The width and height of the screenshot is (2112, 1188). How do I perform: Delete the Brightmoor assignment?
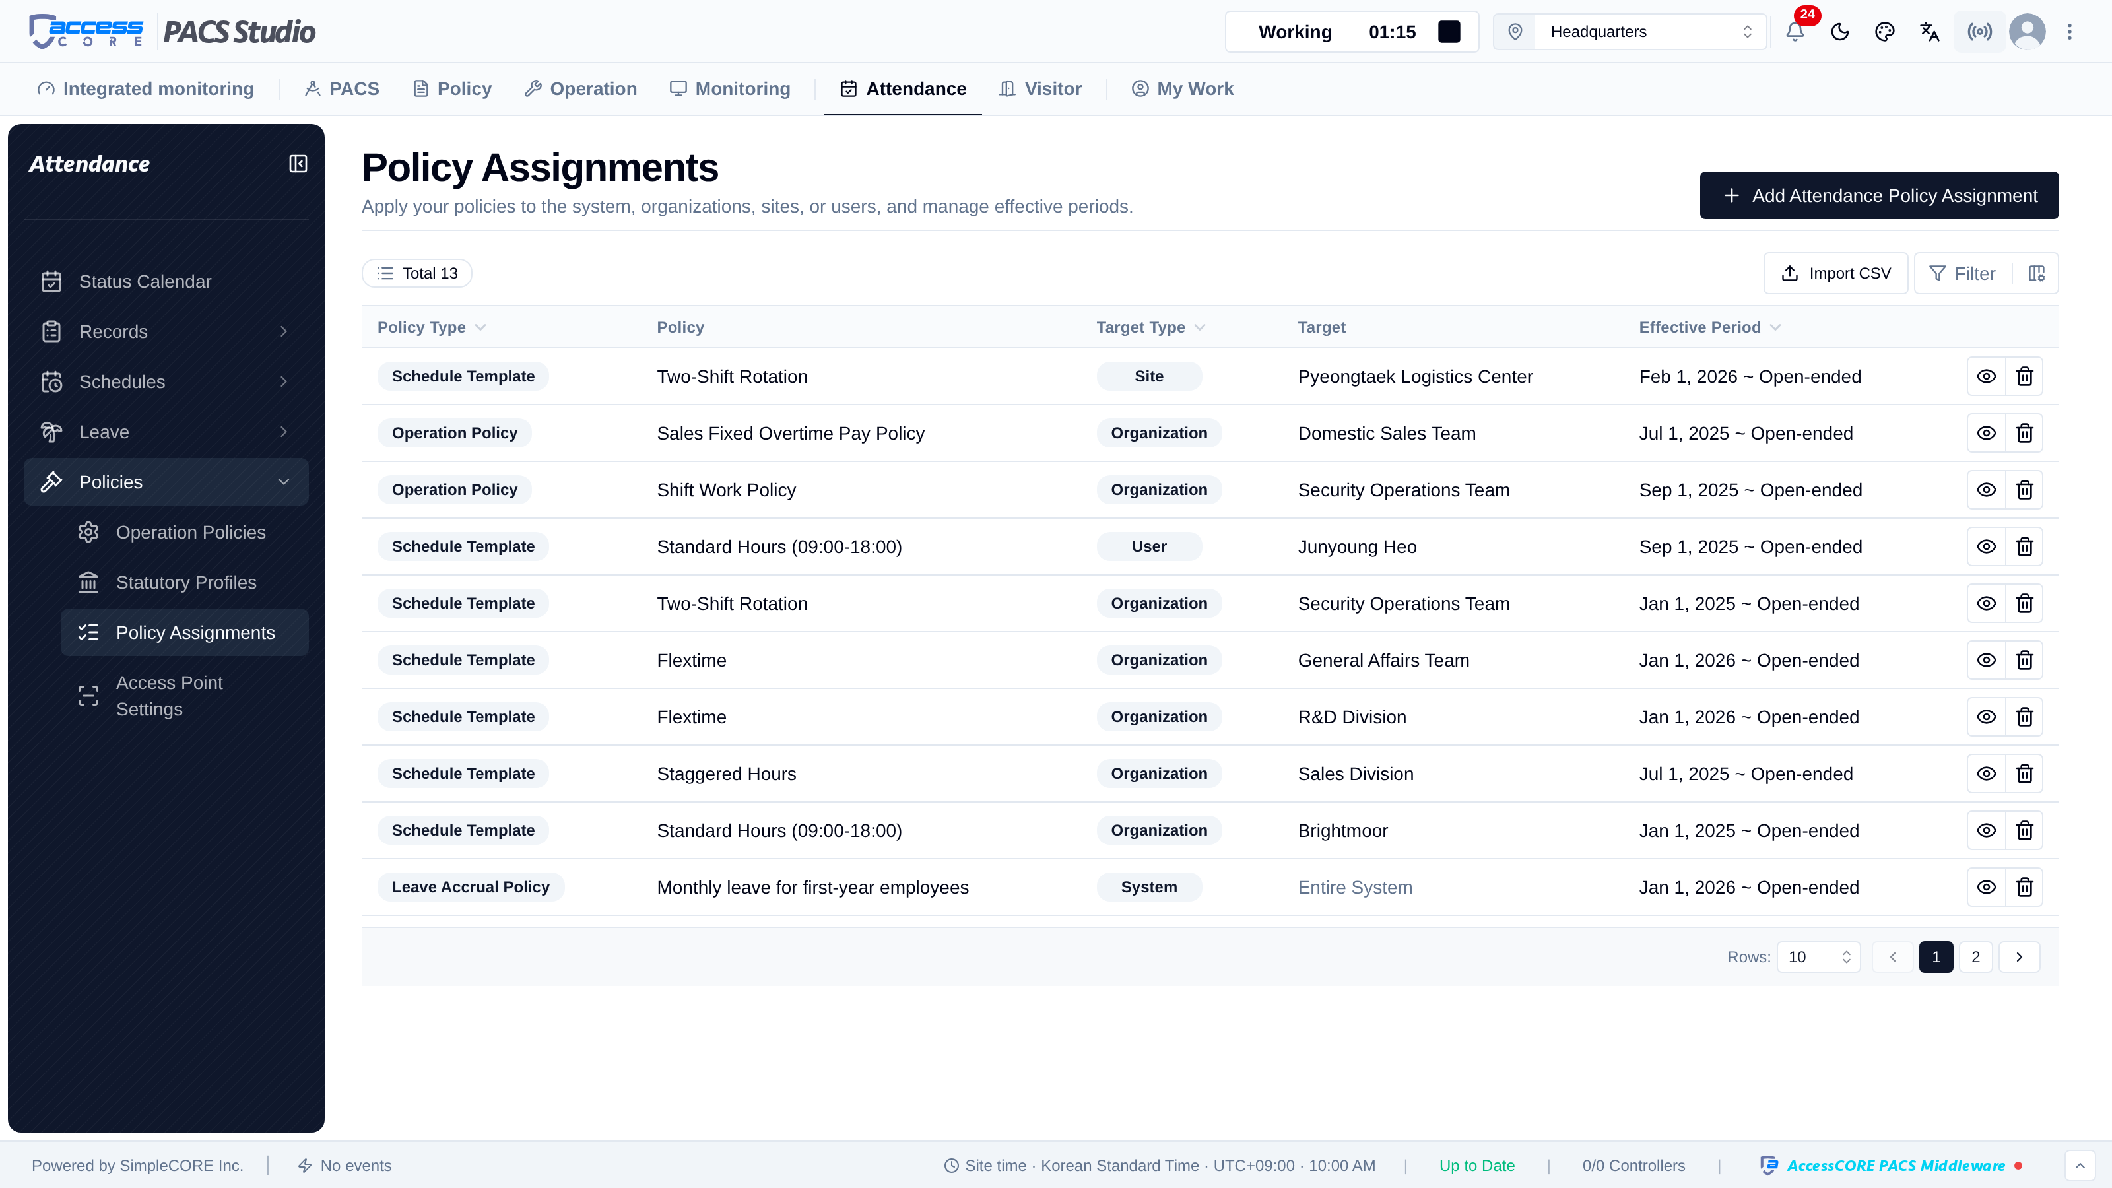[x=2024, y=830]
